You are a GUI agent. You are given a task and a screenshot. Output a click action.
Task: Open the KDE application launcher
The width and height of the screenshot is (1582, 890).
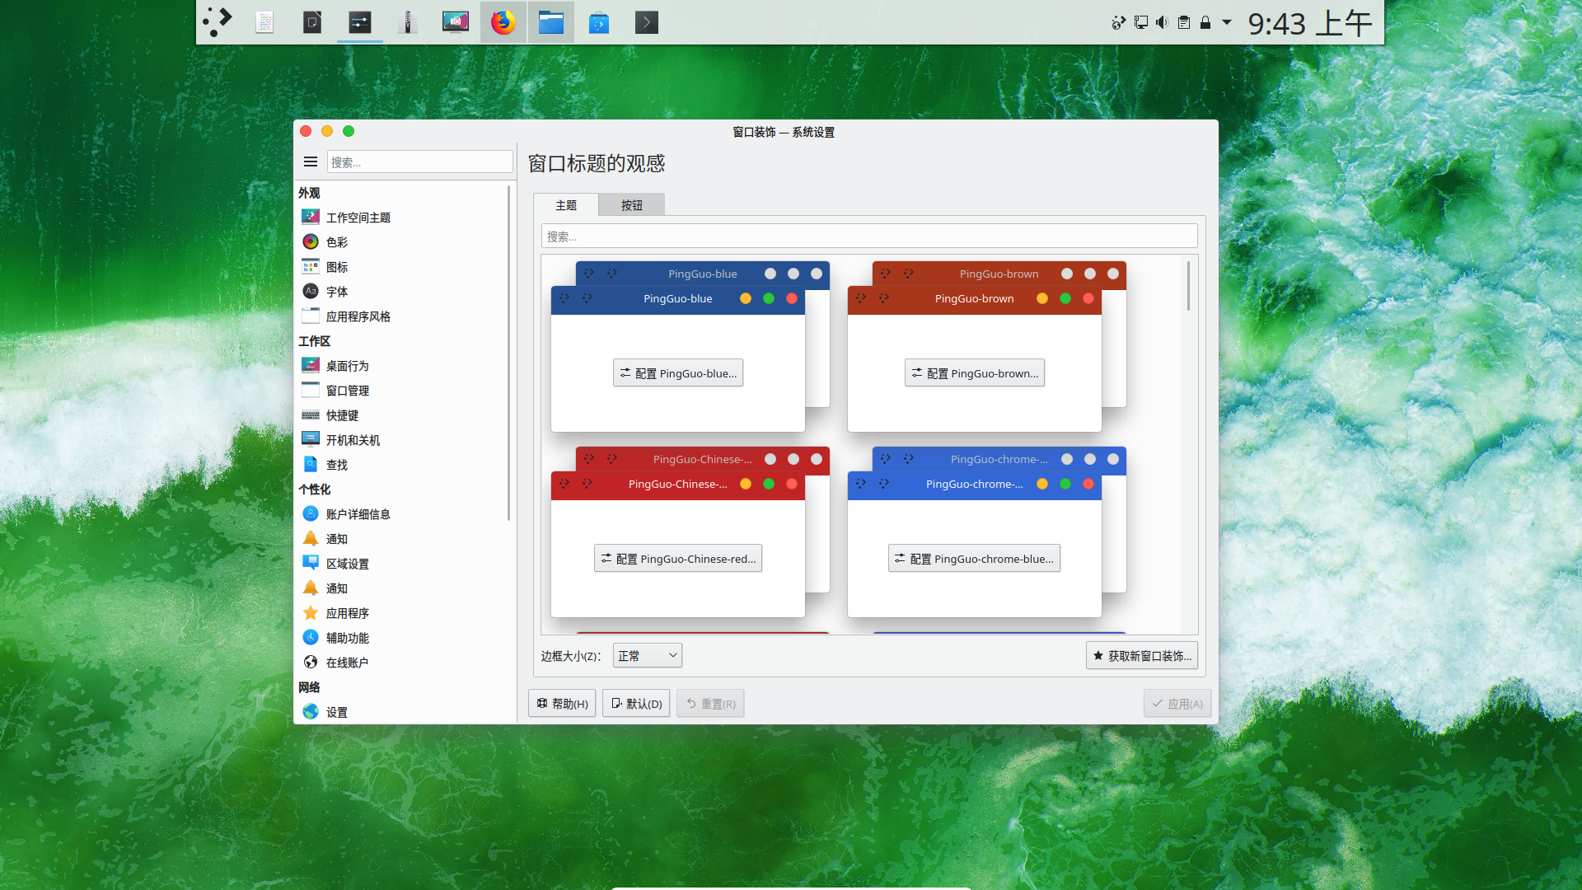218,22
